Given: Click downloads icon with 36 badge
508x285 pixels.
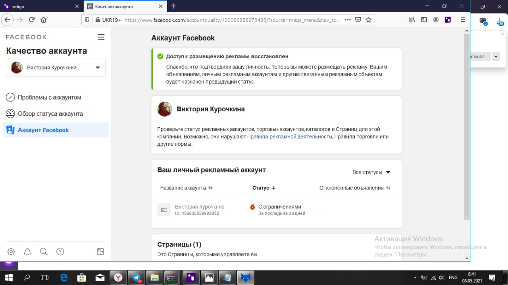Looking at the screenshot, I should tap(500, 21).
